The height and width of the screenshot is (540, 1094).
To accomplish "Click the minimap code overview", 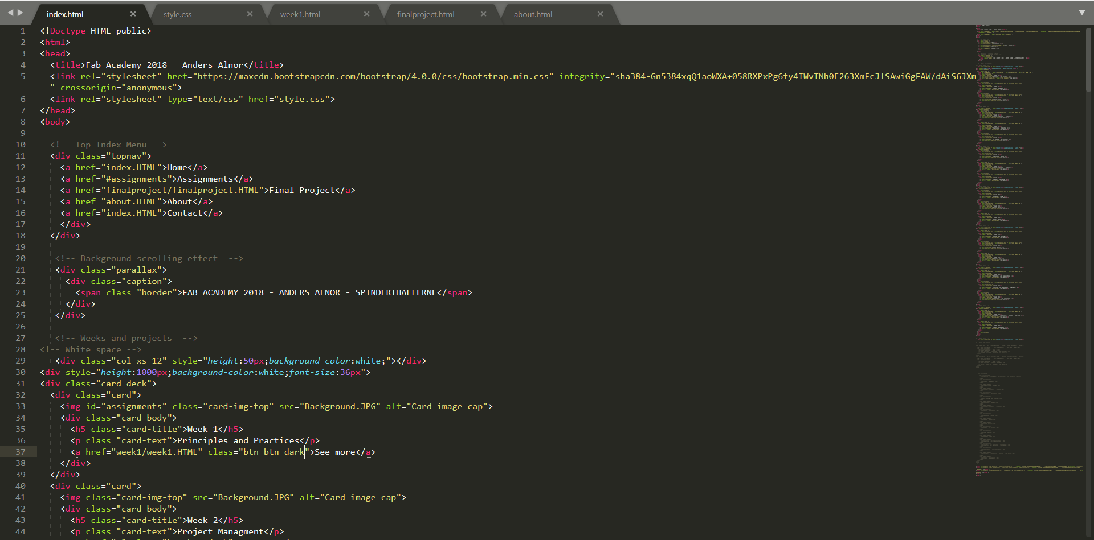I will [1029, 250].
